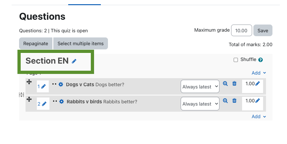Toggle the Shuffle checkbox

[x=236, y=60]
